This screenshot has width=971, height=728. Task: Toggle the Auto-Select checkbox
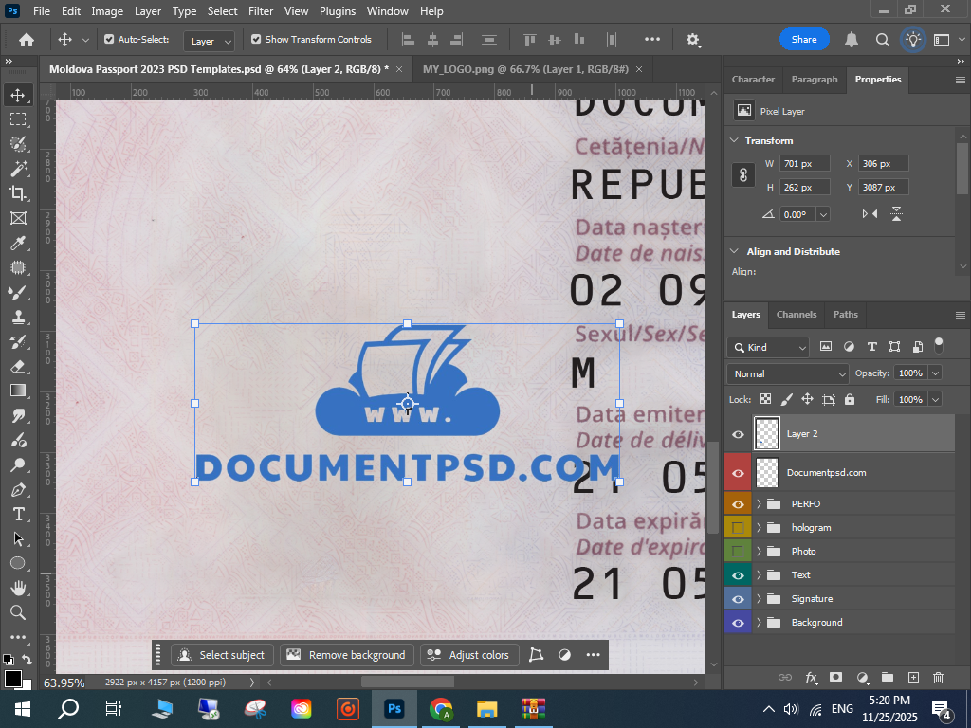[109, 40]
